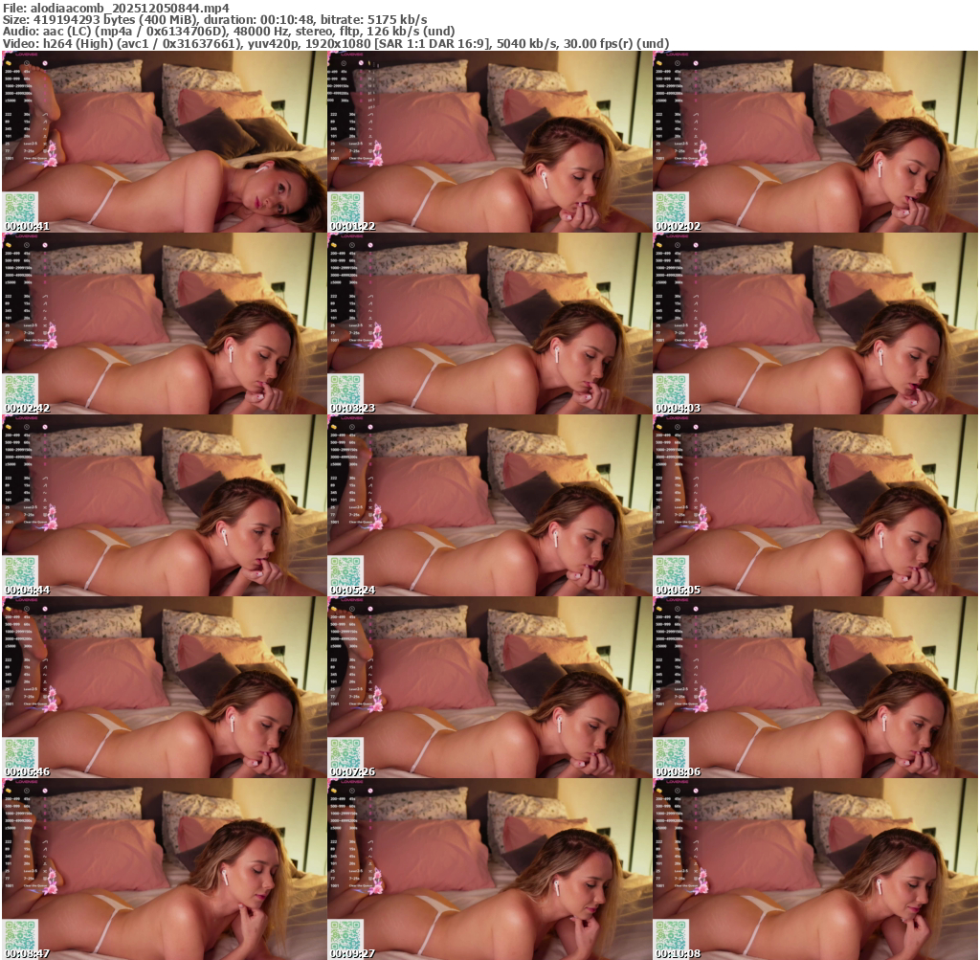Choose the frame timestamped 00:05:24
Viewport: 980px width, 960px height.
[x=489, y=505]
